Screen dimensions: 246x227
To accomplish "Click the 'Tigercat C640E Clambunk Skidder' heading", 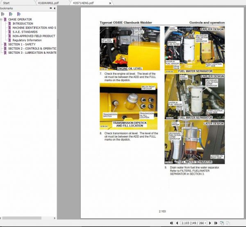I will tap(126, 23).
